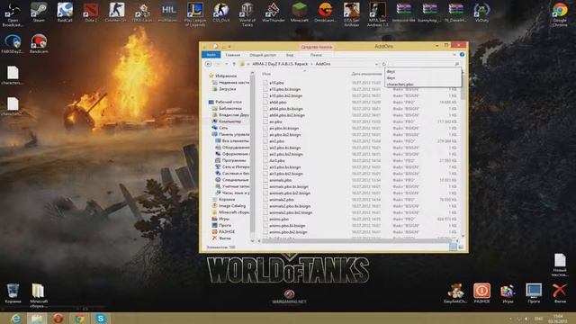The height and width of the screenshot is (324, 576).
Task: Open Play League of Legends shortcut
Action: tap(195, 14)
